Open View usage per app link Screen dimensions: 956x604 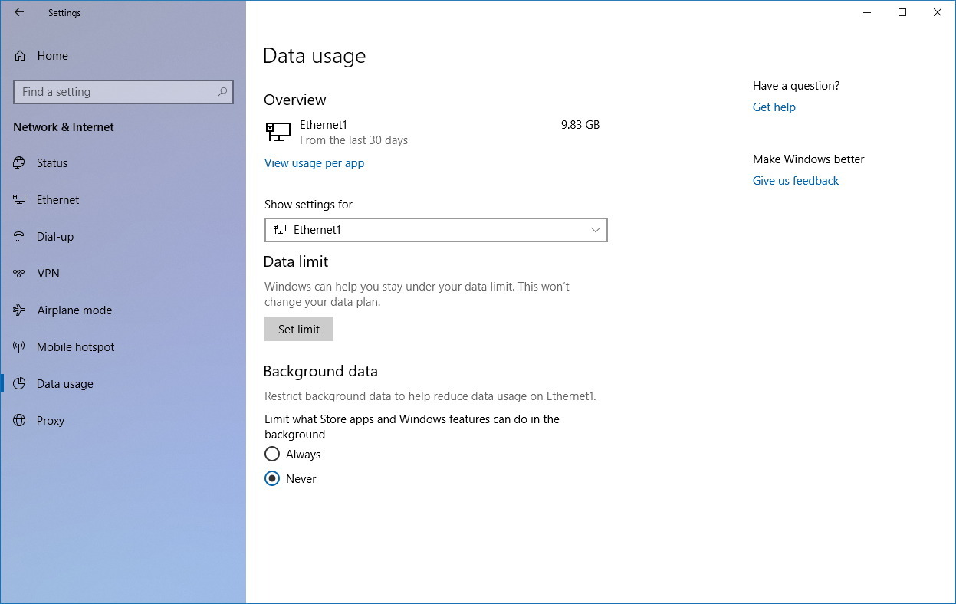pyautogui.click(x=314, y=163)
